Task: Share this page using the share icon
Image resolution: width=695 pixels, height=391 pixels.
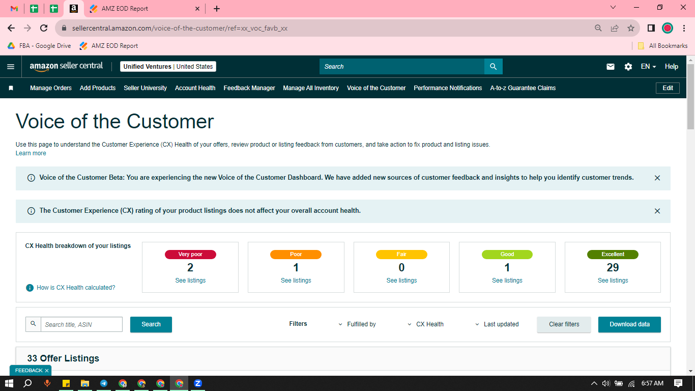Action: tap(615, 28)
